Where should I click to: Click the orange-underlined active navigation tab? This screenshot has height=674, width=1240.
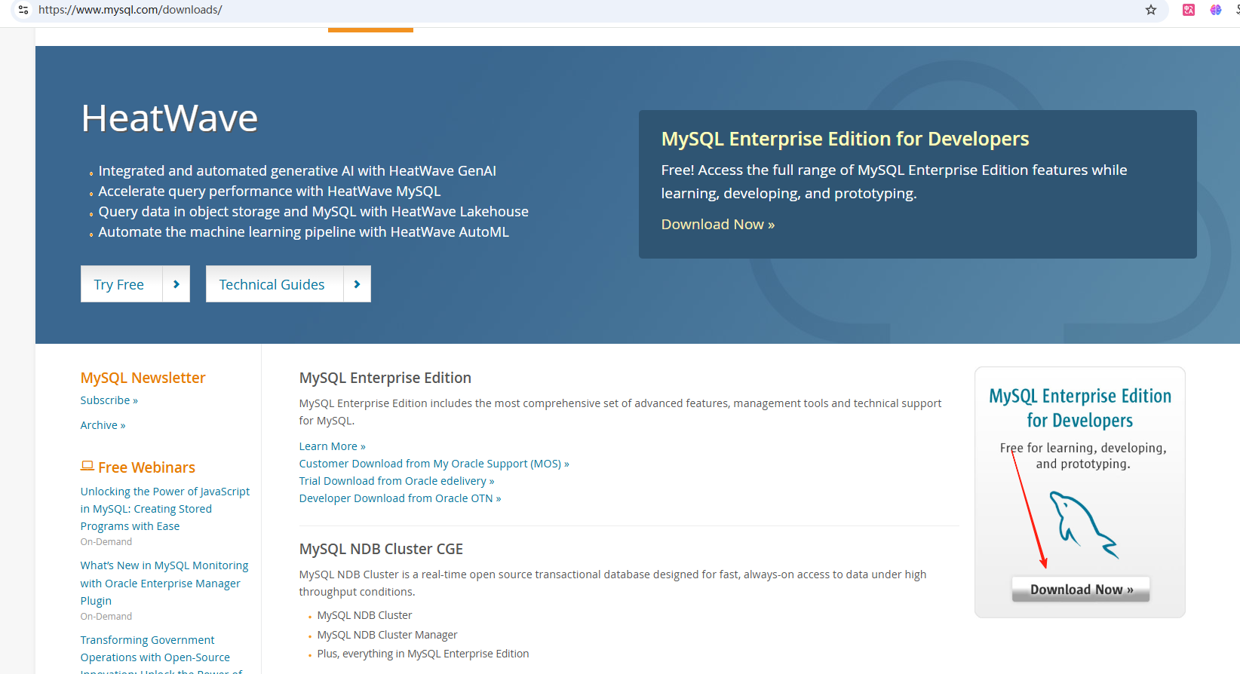pos(370,30)
